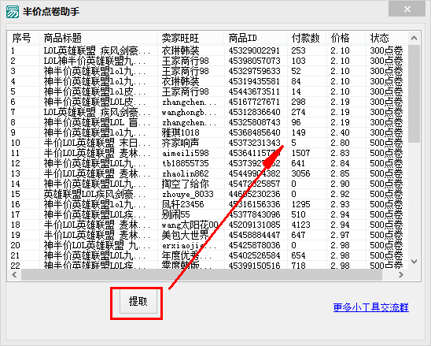Viewport: 431px width, 346px height.
Task: Click seller wang太阳花00
Action: [x=190, y=225]
